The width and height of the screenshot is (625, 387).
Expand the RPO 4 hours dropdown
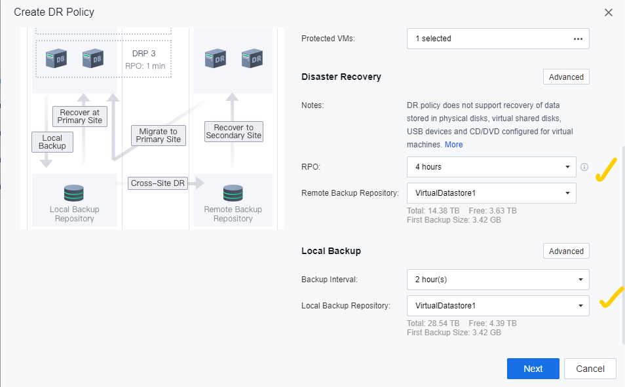[x=491, y=167]
